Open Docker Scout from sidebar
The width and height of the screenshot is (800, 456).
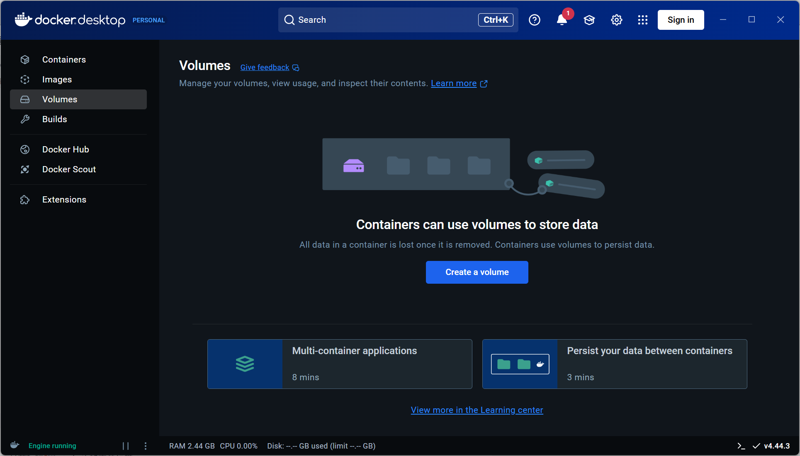tap(78, 169)
